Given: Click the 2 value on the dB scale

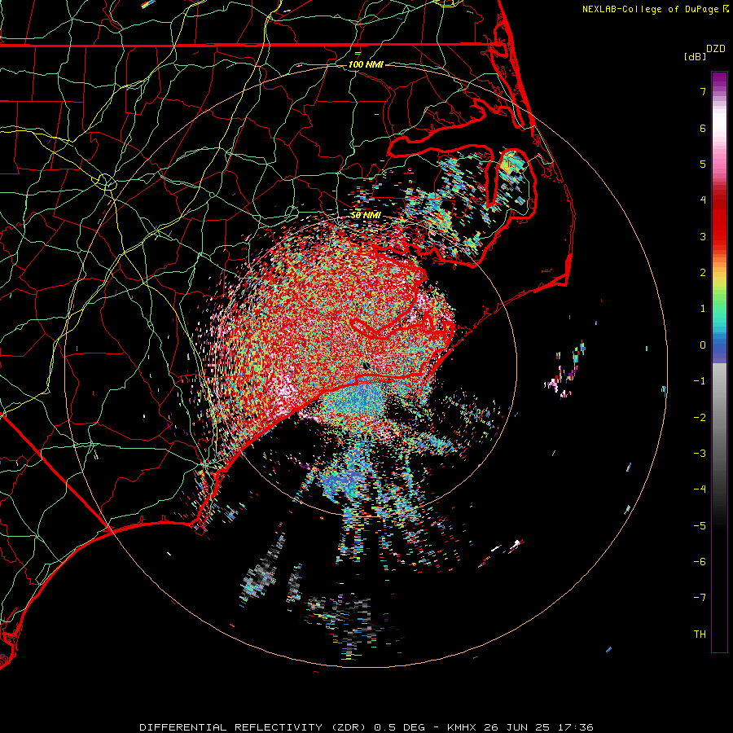Looking at the screenshot, I should coord(703,273).
